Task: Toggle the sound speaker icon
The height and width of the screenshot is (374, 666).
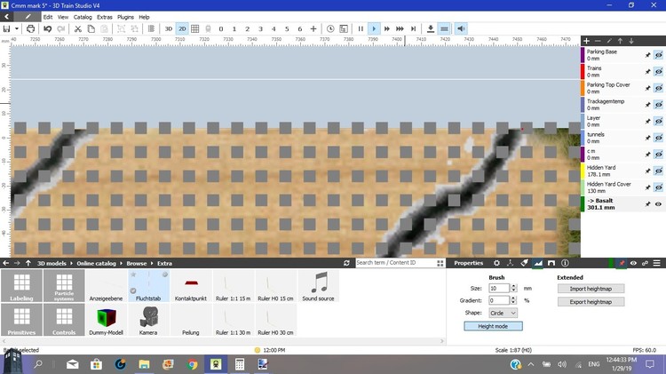Action: [x=461, y=29]
